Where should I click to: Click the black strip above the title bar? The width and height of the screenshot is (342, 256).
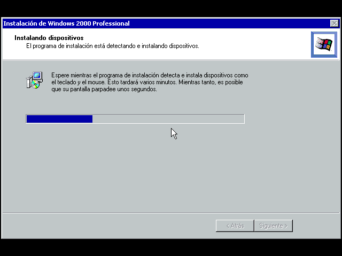pos(171,8)
